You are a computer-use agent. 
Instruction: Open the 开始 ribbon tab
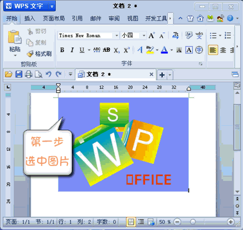click(12, 18)
